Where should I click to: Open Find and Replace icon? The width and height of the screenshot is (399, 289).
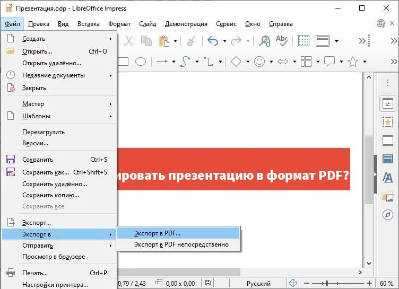264,41
